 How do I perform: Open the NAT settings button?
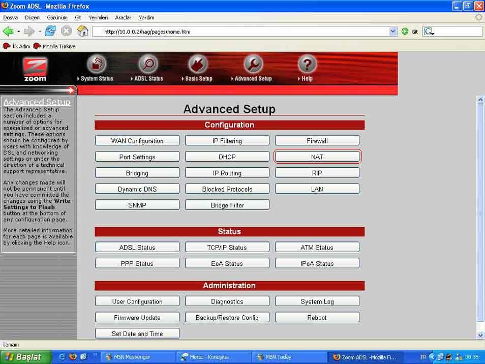coord(317,157)
